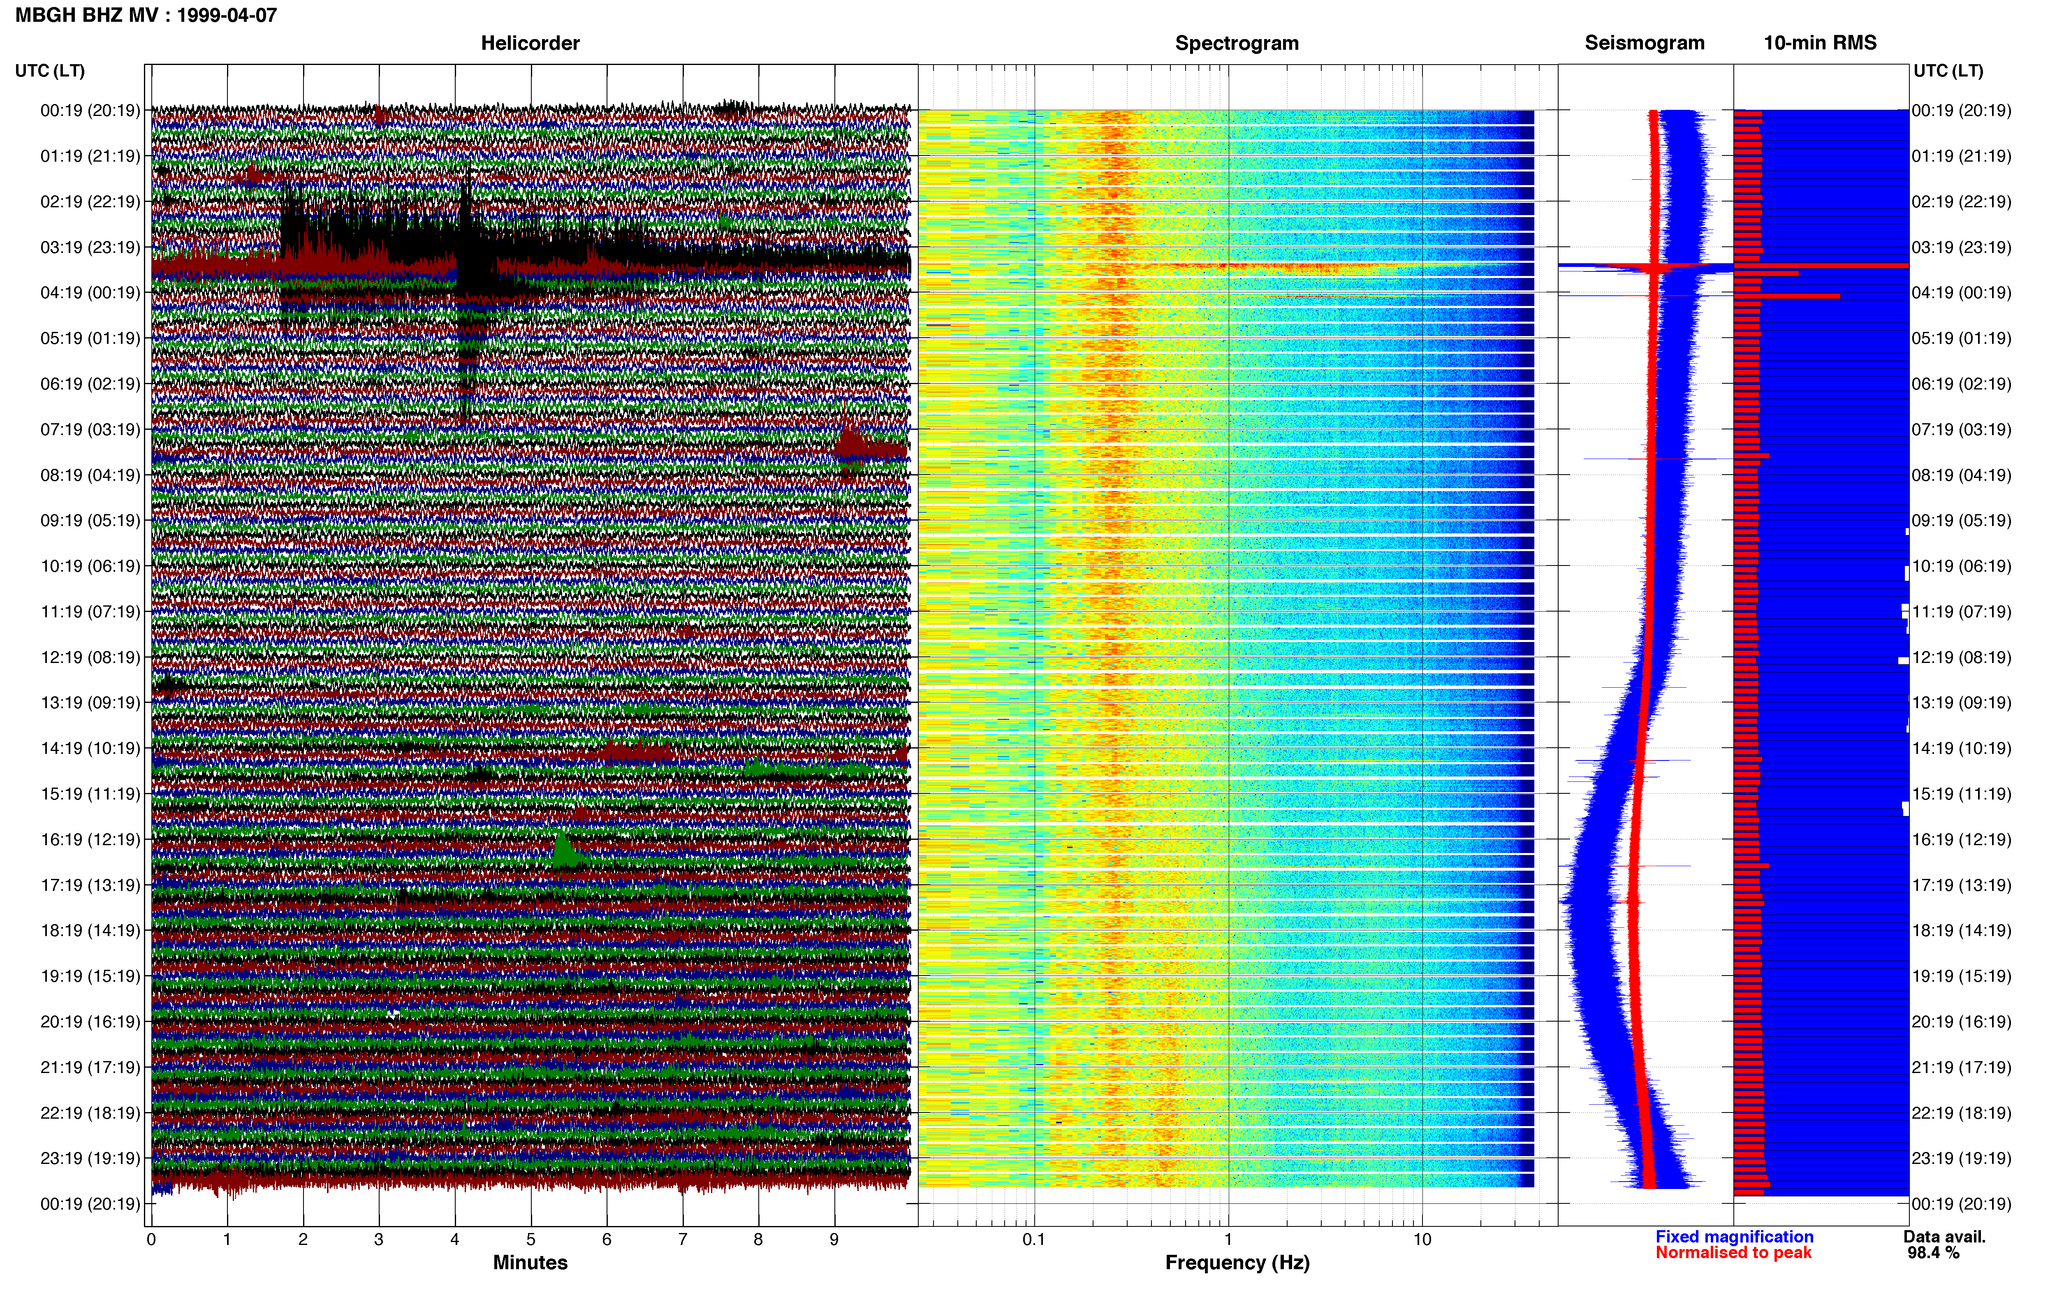Click the right UTC (LT) axis label
Viewport: 2064px width, 1291px height.
(x=1948, y=70)
